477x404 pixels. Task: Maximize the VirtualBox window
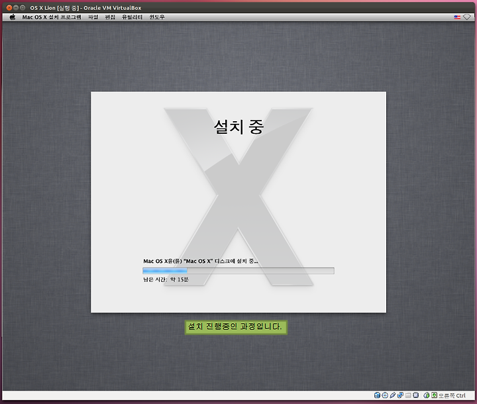(23, 8)
